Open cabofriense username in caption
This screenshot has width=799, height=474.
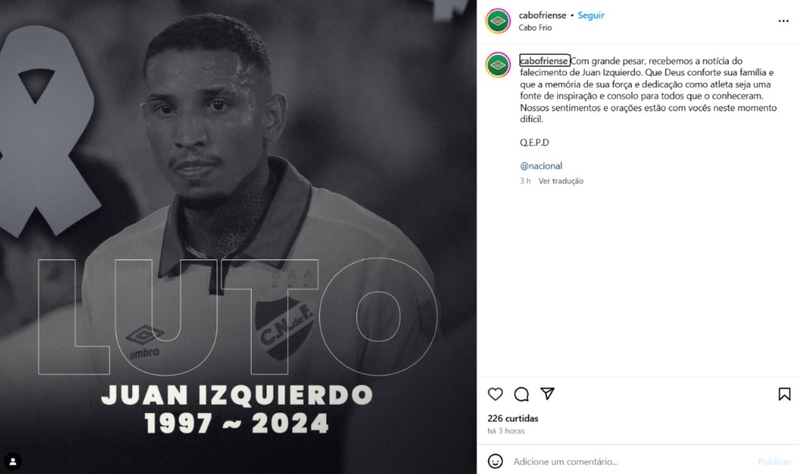[x=544, y=60]
